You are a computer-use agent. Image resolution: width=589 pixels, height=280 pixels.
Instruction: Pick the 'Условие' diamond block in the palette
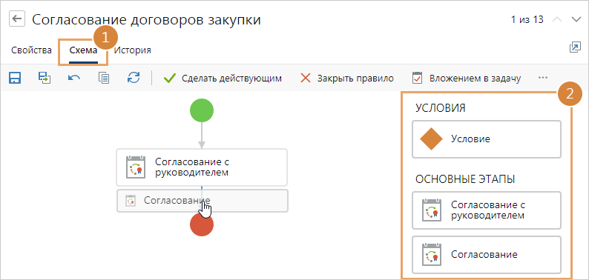coord(487,139)
